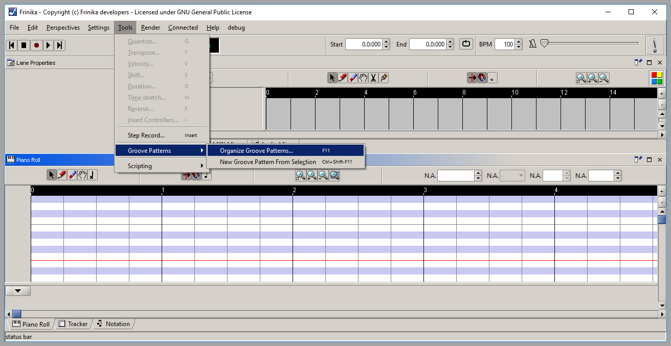Click zoom-out magnifier in Piano Roll
The height and width of the screenshot is (346, 671).
point(323,175)
